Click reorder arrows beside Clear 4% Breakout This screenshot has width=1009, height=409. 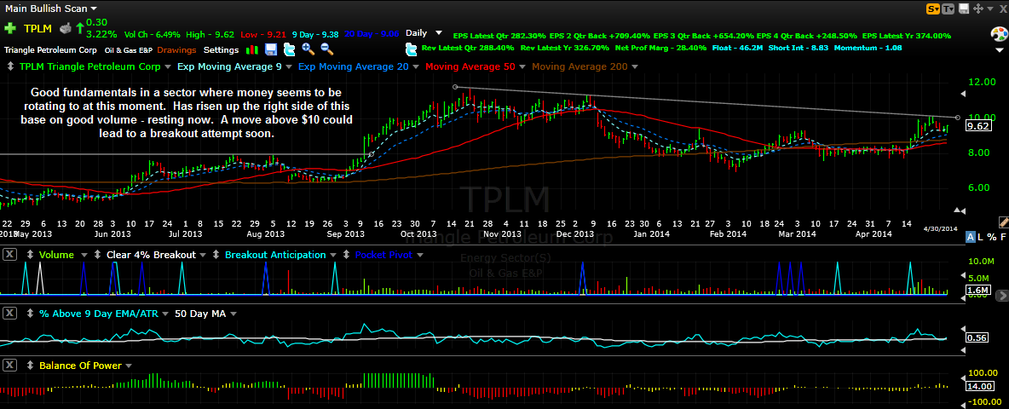(x=96, y=255)
